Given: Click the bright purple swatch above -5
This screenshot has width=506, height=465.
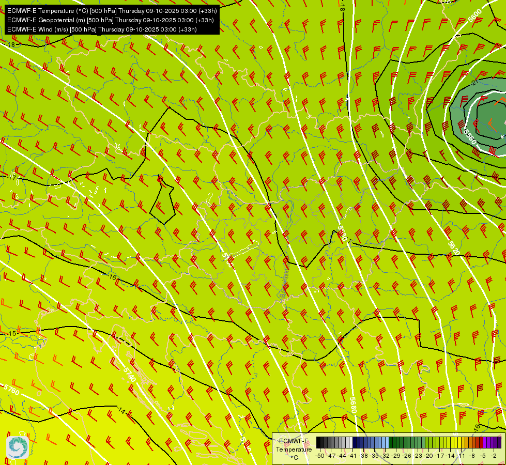Looking at the screenshot, I should [485, 442].
